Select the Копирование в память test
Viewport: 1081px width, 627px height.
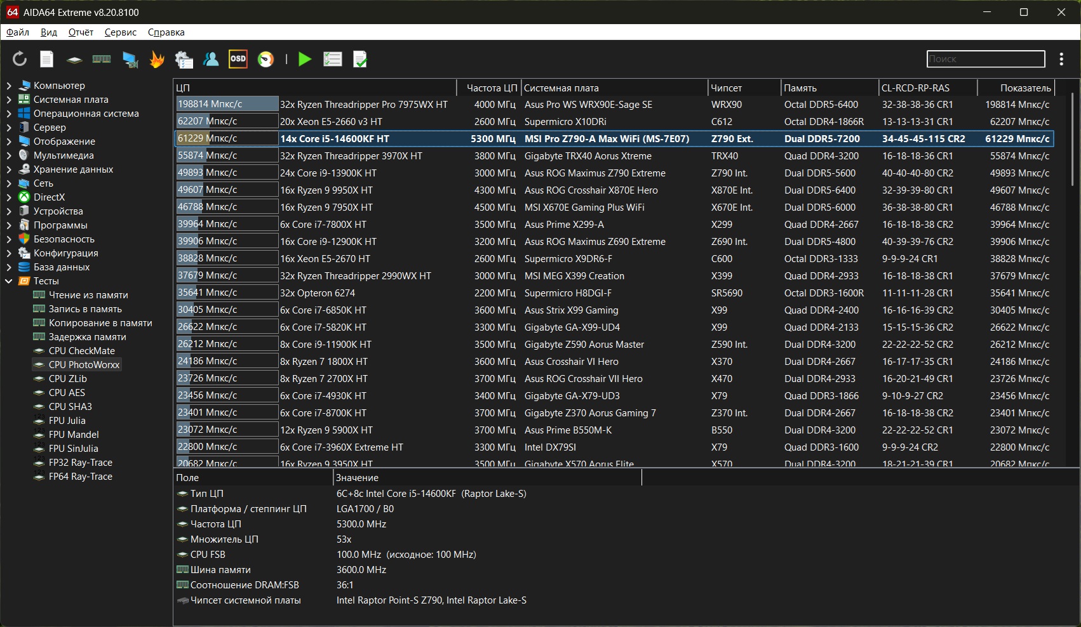pyautogui.click(x=100, y=322)
